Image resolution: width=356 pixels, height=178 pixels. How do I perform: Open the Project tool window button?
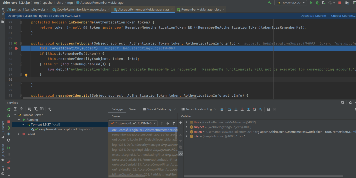click(3, 15)
